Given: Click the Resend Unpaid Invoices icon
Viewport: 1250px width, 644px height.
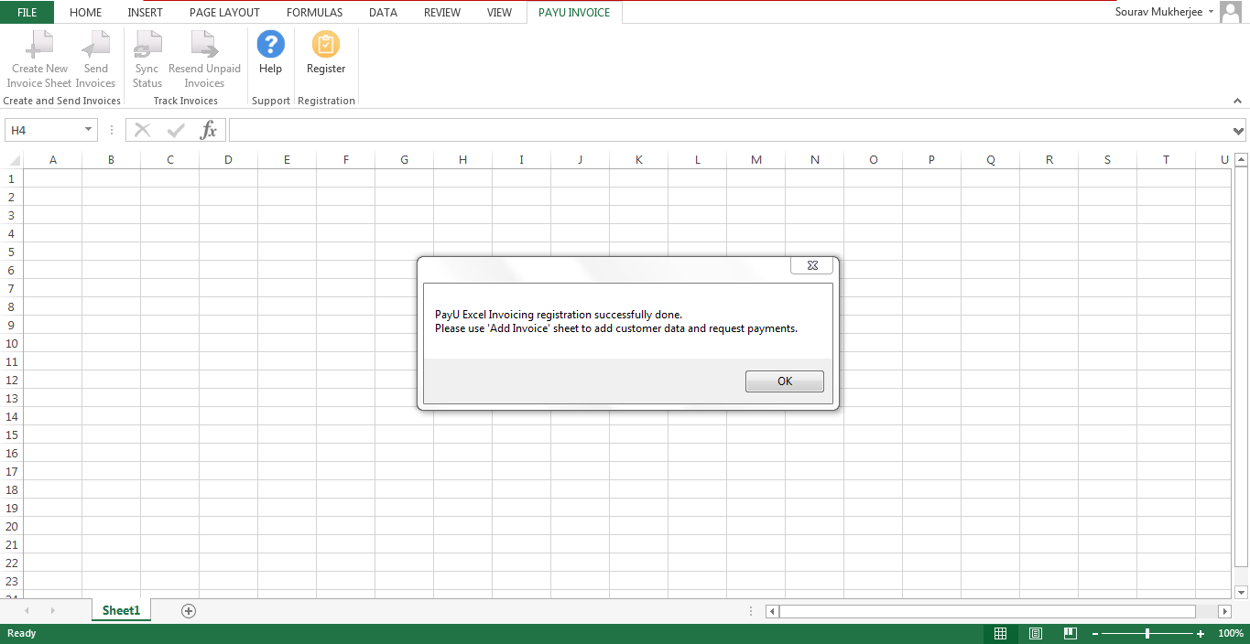Looking at the screenshot, I should pyautogui.click(x=204, y=44).
